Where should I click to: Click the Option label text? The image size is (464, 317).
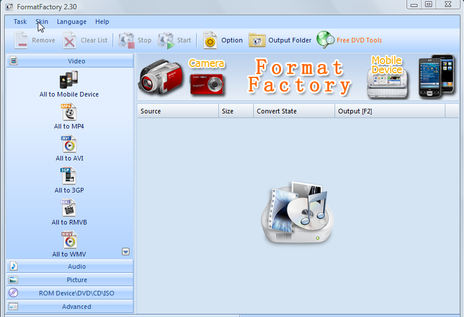pos(232,40)
